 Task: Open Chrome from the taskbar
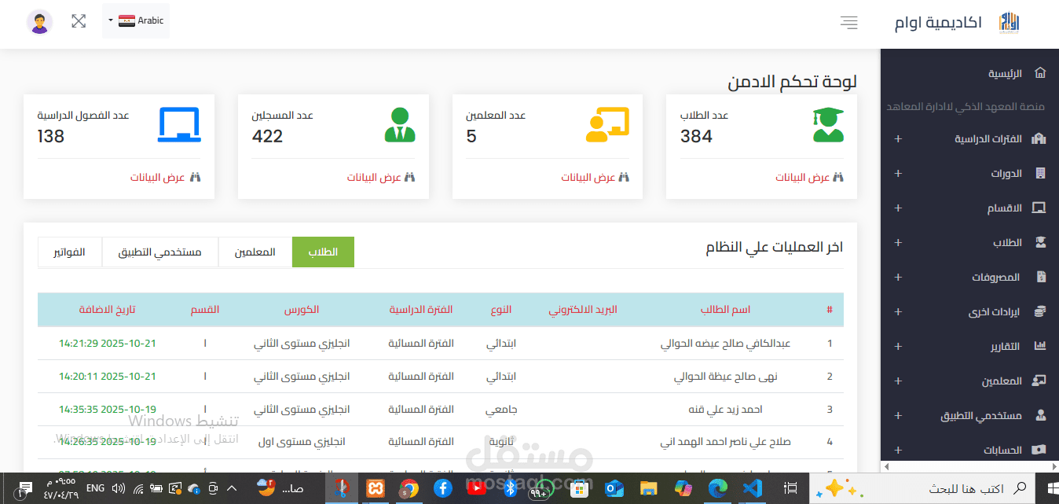tap(409, 489)
